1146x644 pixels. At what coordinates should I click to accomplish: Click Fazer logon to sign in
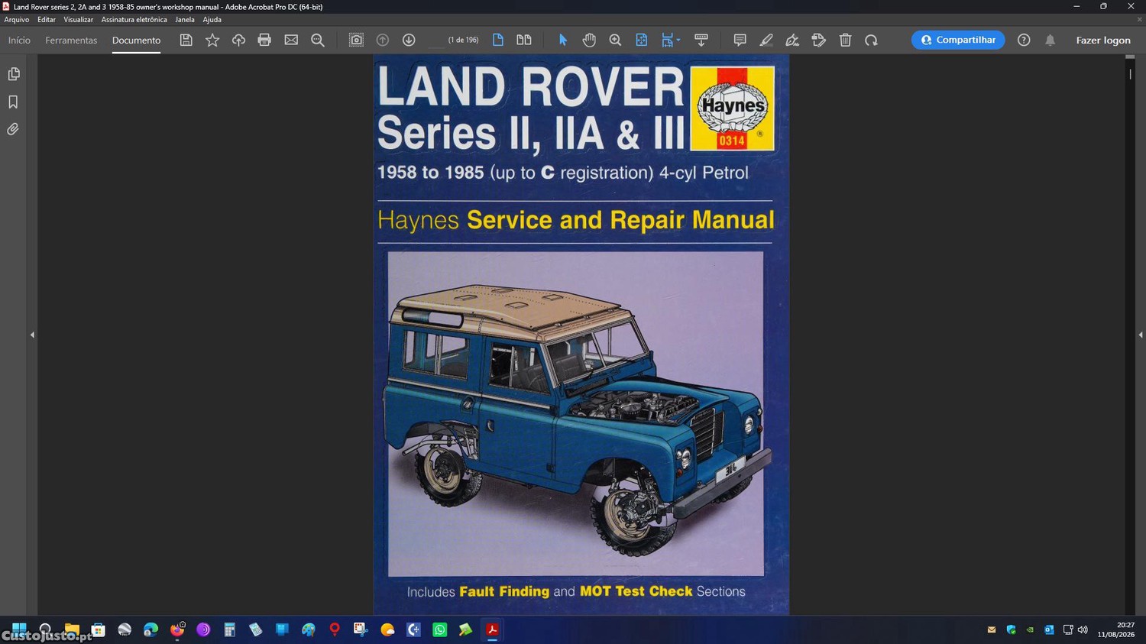pos(1103,40)
